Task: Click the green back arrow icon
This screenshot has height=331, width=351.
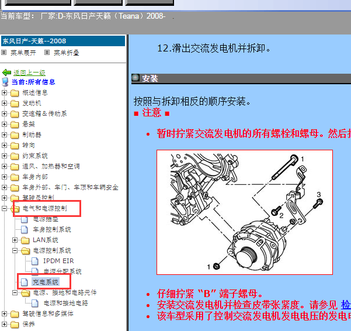Action: [x=6, y=73]
